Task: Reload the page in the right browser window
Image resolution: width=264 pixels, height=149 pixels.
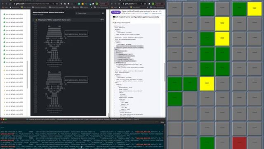Action: pos(119,4)
